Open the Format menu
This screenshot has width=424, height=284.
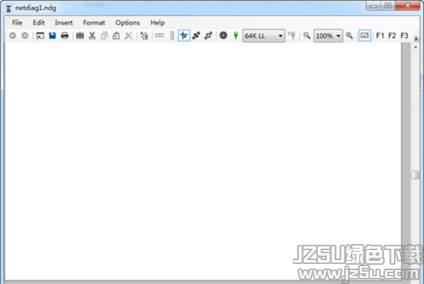pyautogui.click(x=94, y=22)
